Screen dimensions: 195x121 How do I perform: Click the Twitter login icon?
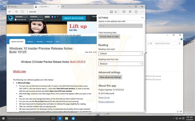[x=55, y=17]
